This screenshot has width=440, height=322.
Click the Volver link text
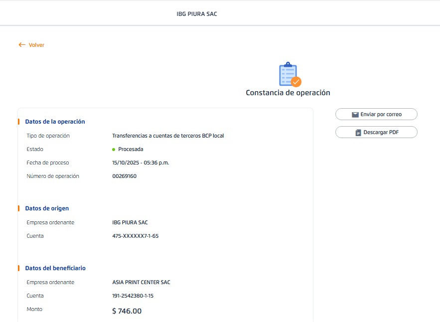36,45
